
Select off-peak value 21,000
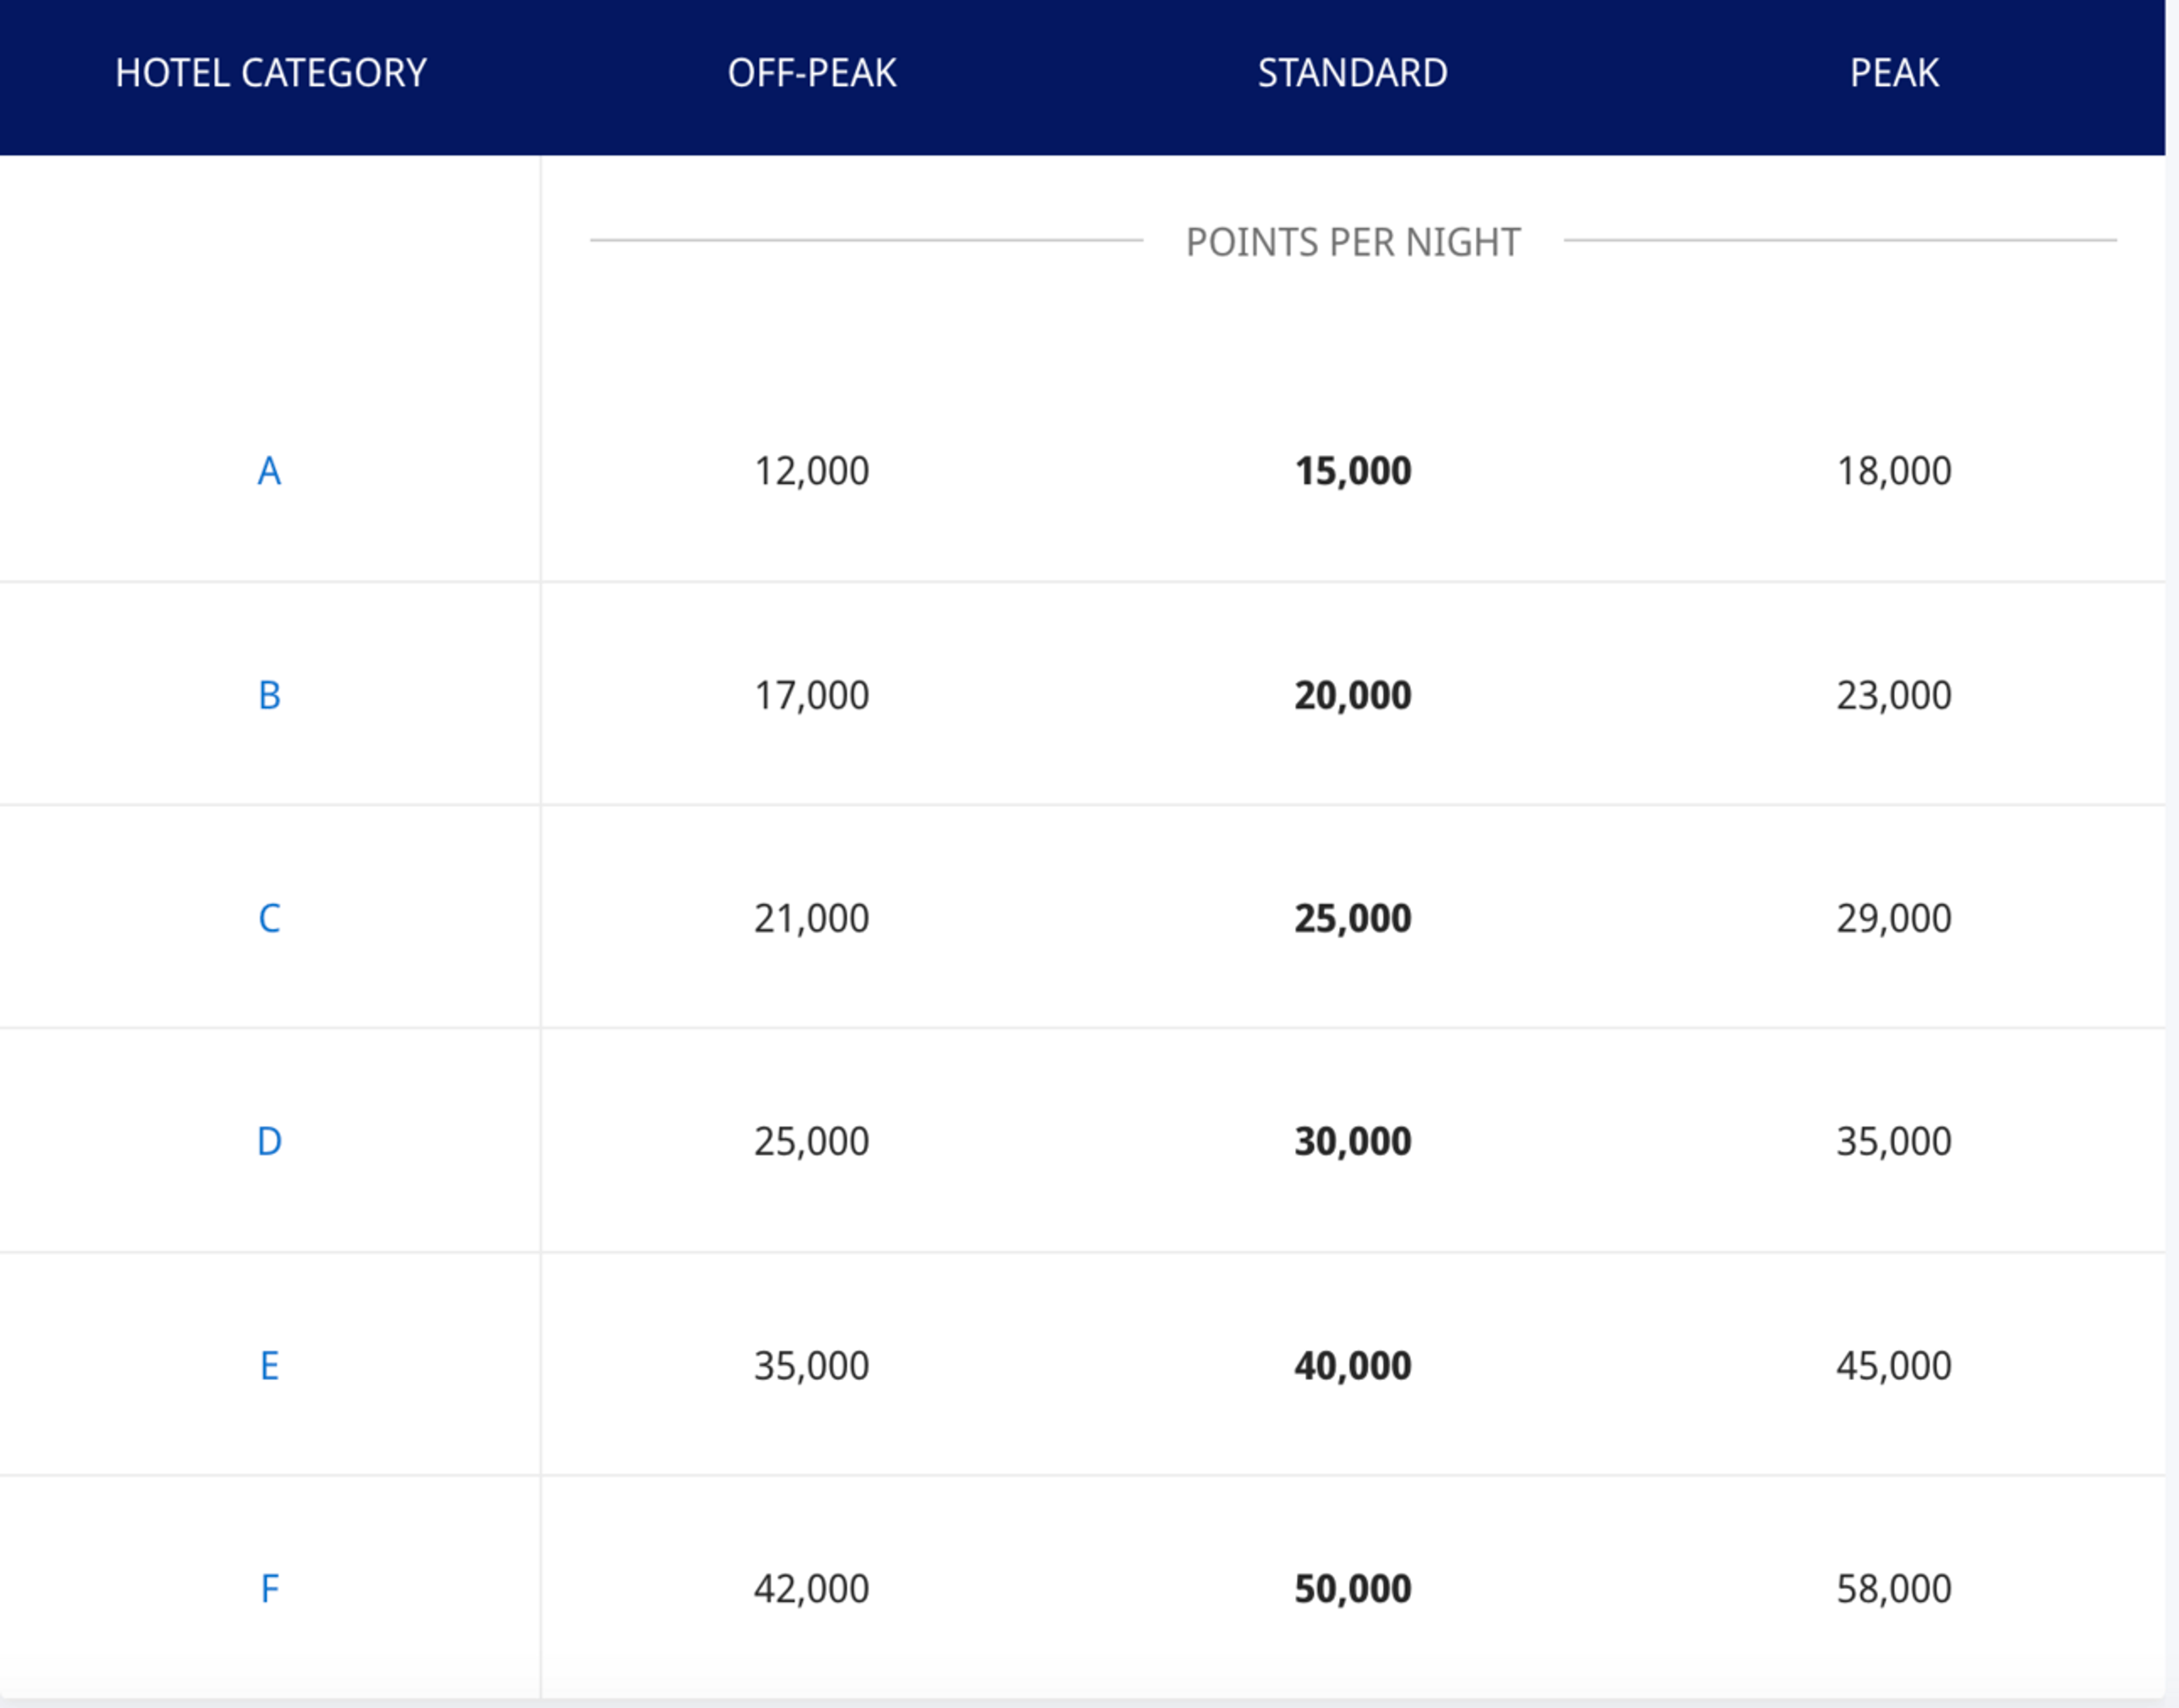[811, 918]
